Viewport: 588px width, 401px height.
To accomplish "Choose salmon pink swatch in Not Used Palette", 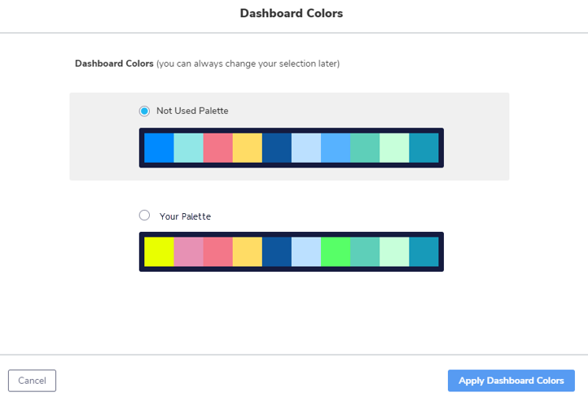I will click(217, 148).
